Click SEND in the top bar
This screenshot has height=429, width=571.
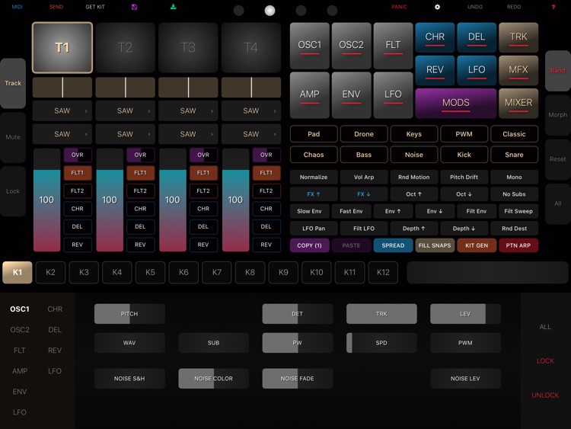[56, 7]
